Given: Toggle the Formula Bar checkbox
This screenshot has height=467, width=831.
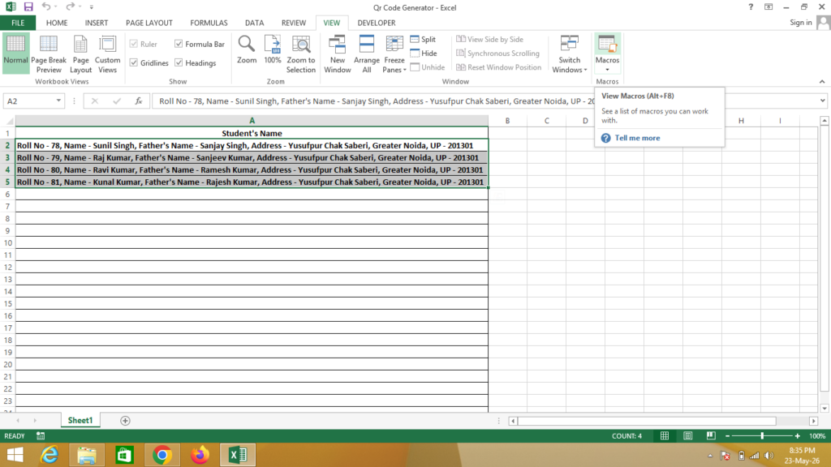Looking at the screenshot, I should (179, 44).
